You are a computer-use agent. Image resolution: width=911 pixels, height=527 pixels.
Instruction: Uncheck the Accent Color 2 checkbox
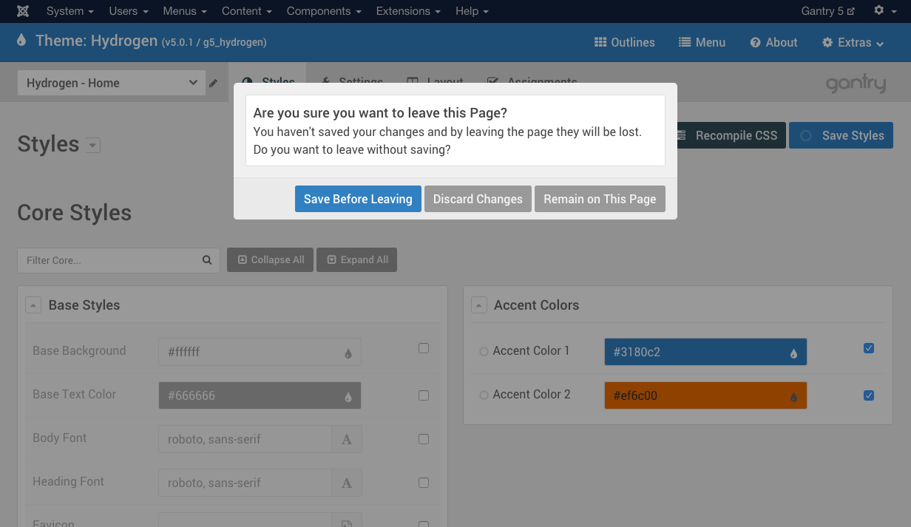(869, 395)
